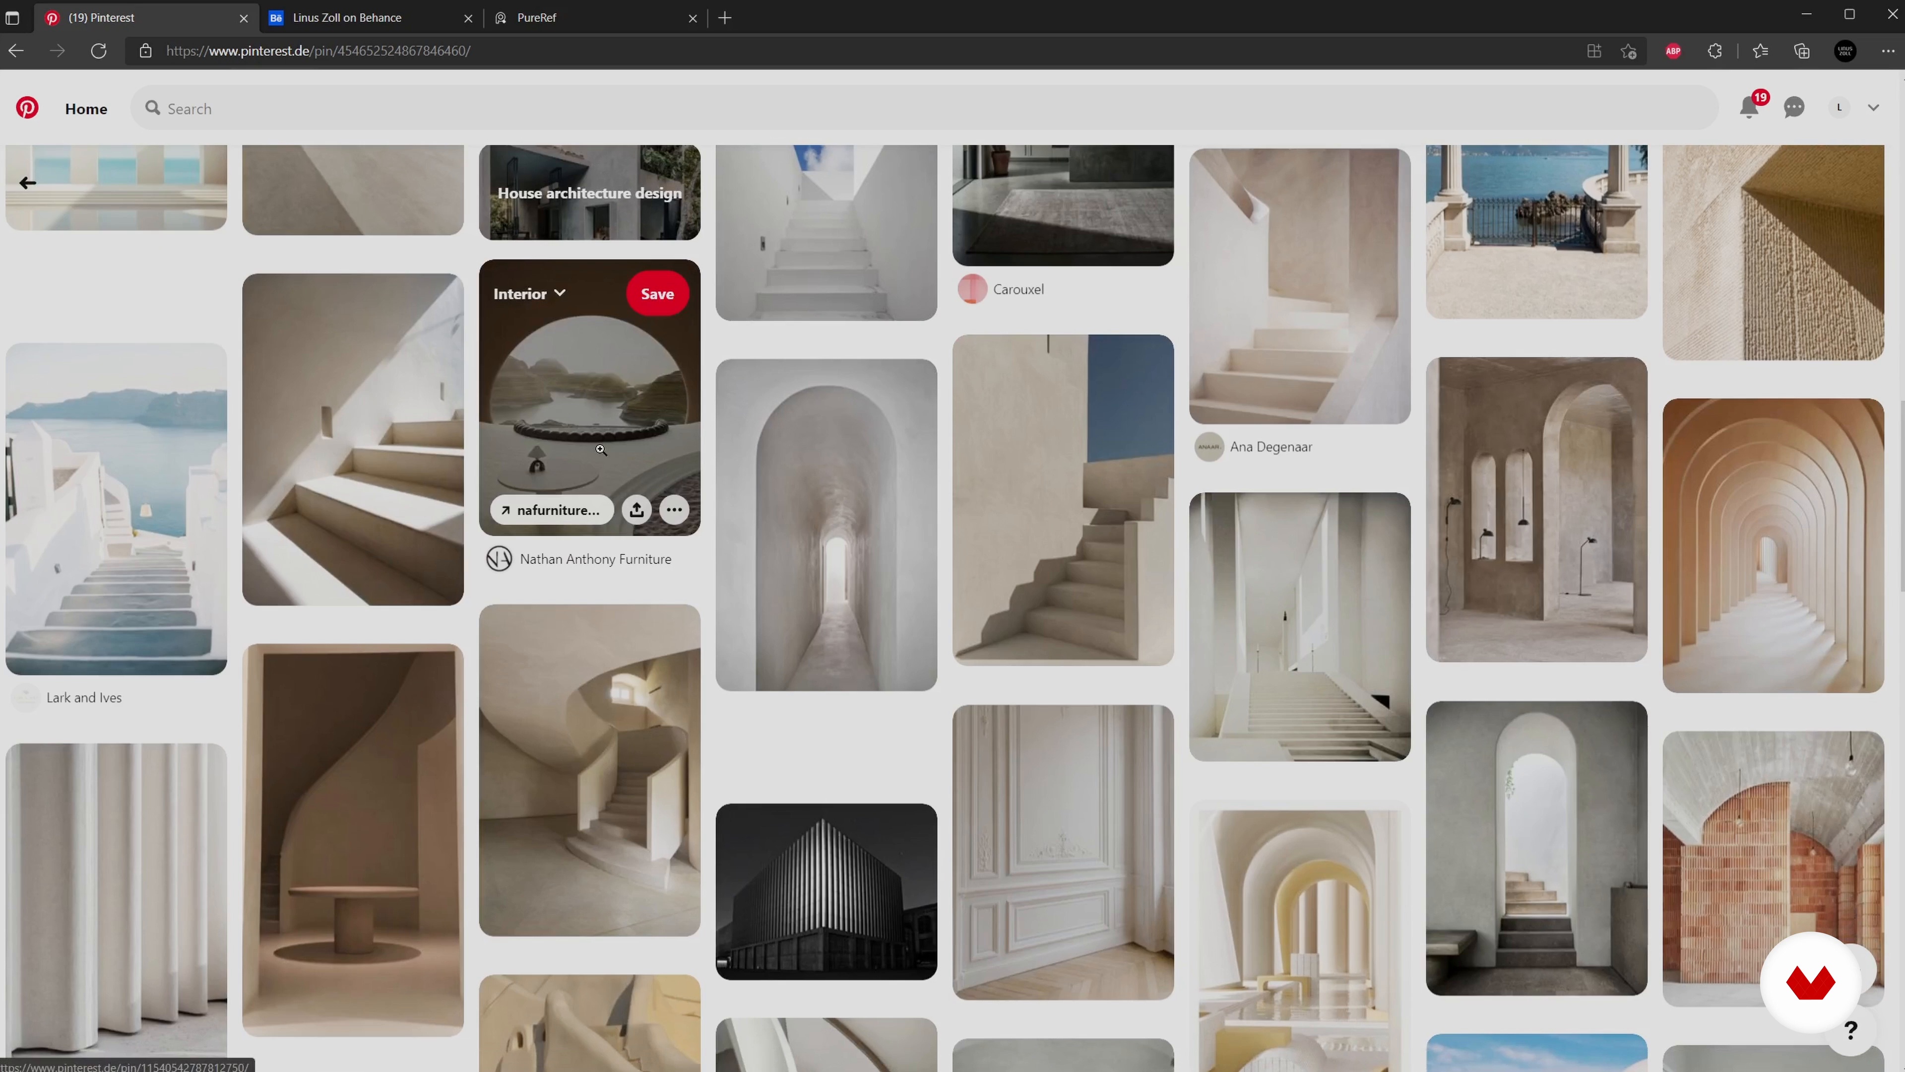
Task: Click the Pinterest Search field
Action: coord(924,108)
